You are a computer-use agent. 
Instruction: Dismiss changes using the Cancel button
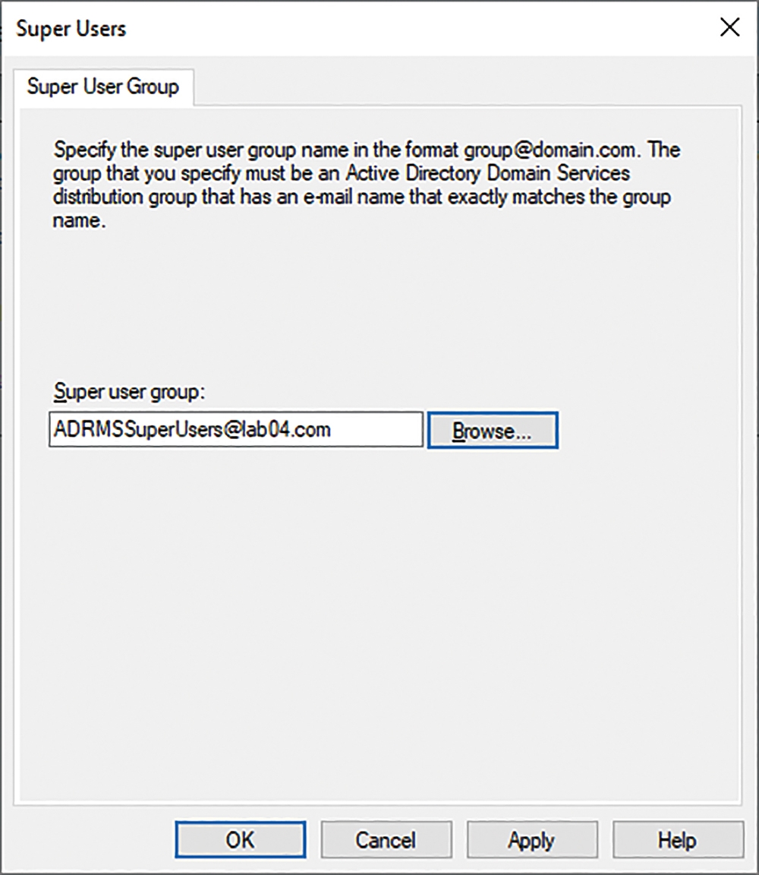pyautogui.click(x=386, y=839)
